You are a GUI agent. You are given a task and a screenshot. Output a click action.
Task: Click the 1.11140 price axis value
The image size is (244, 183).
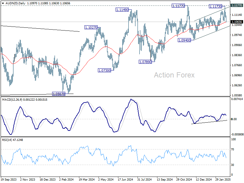[x=237, y=15]
